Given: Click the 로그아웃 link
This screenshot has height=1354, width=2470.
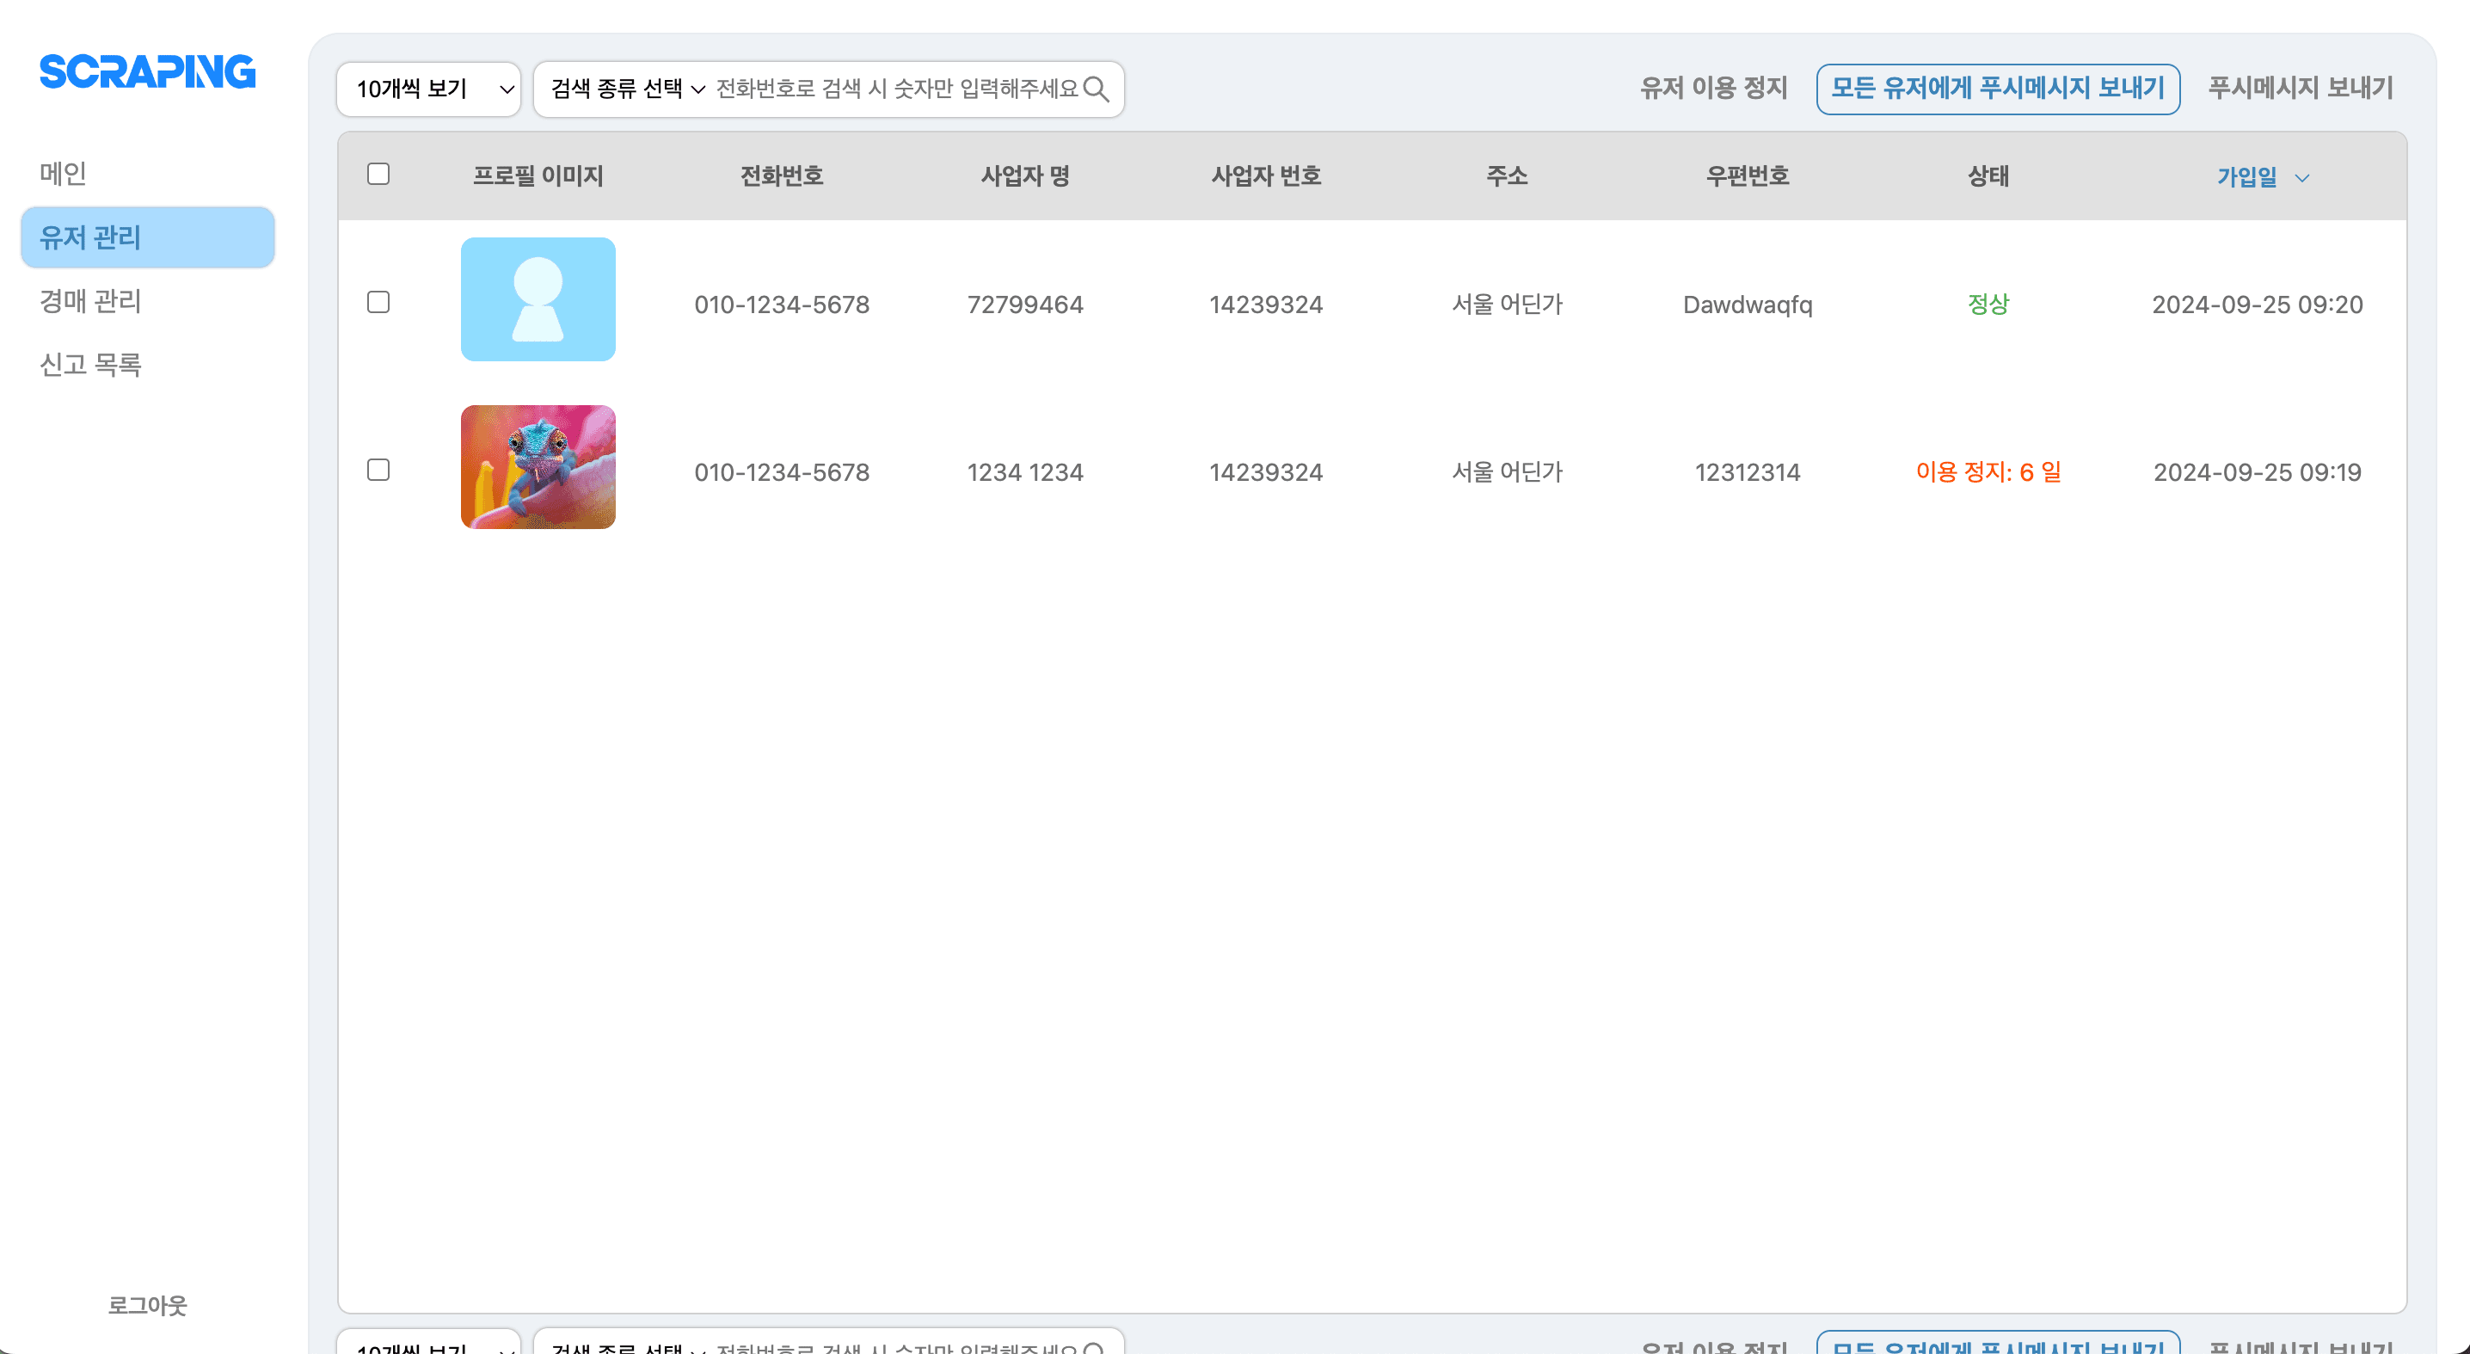Looking at the screenshot, I should click(148, 1304).
